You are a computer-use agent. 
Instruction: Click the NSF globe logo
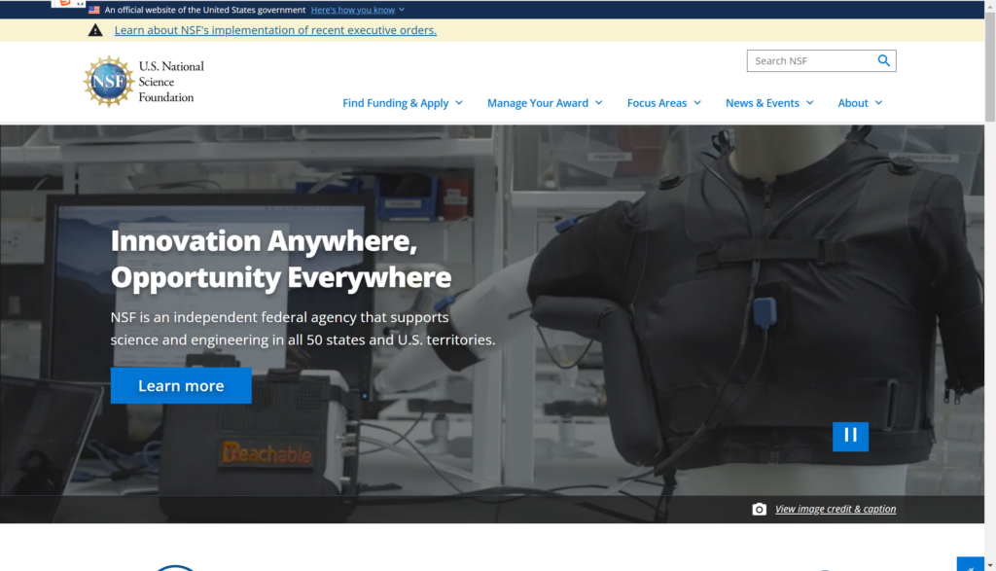[x=108, y=81]
